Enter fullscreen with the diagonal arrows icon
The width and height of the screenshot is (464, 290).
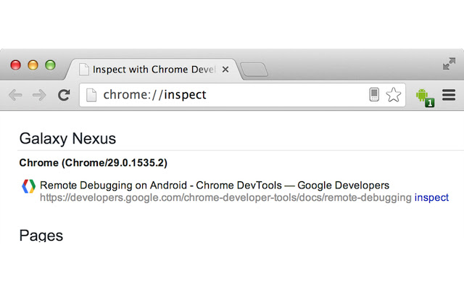(449, 65)
